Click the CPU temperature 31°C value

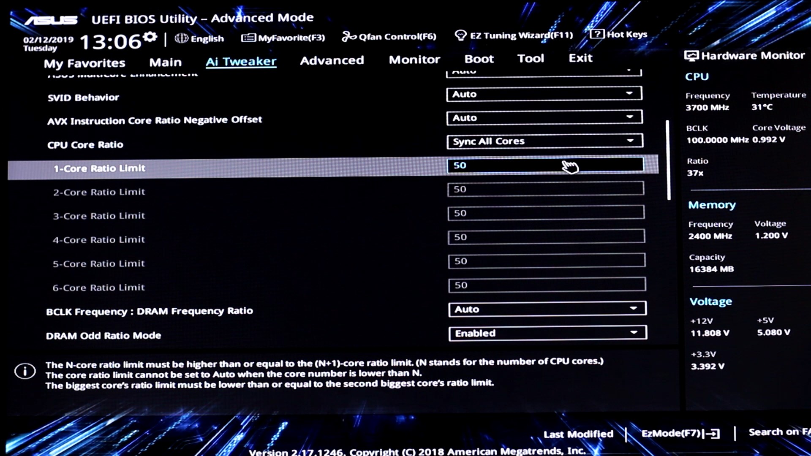[762, 107]
